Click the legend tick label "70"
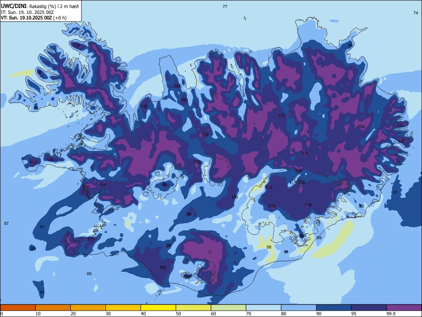Image resolution: width=422 pixels, height=317 pixels. pyautogui.click(x=249, y=314)
